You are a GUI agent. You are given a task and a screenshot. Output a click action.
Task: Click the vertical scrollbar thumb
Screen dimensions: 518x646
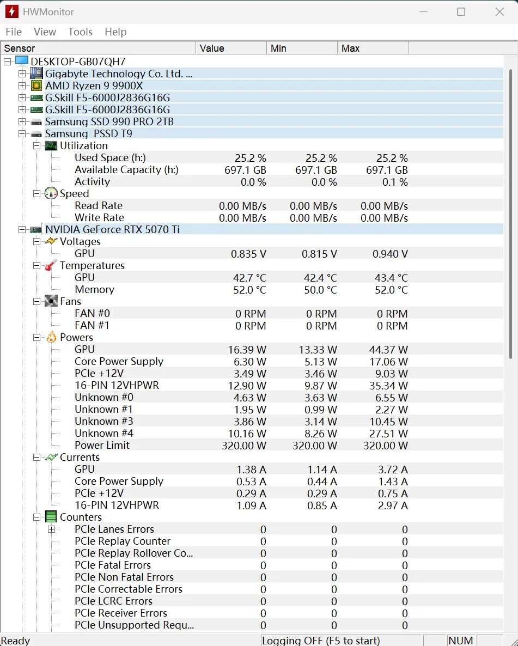click(x=510, y=214)
